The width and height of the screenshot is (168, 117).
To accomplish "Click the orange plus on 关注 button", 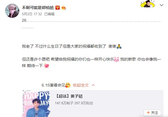I will (x=148, y=112).
